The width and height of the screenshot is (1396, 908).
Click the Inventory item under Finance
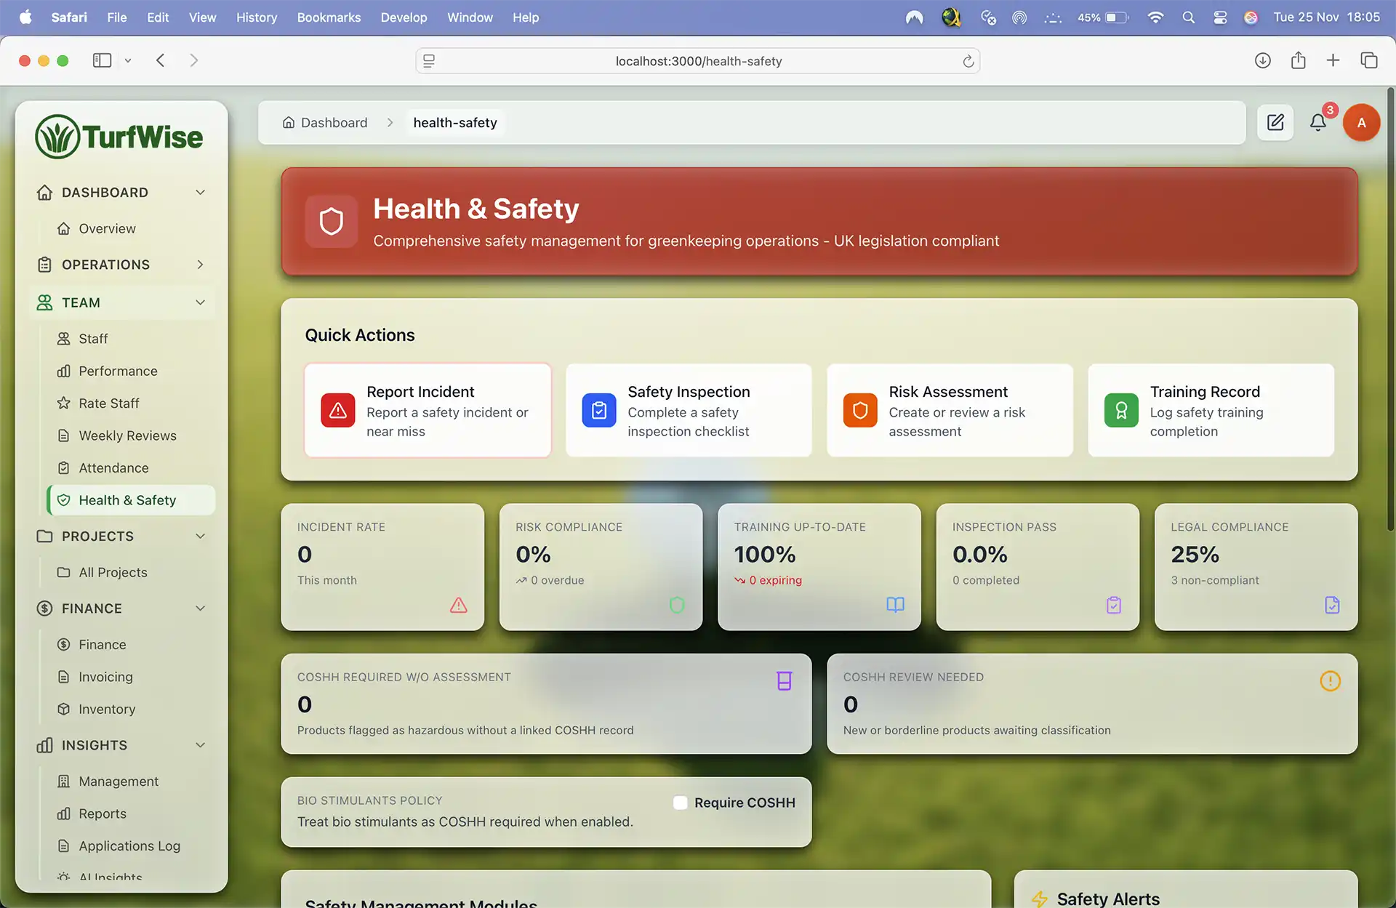tap(106, 709)
